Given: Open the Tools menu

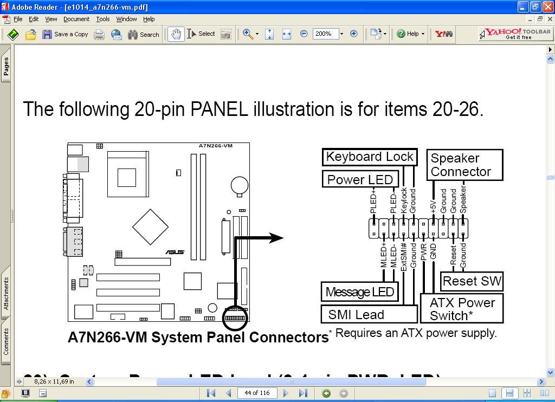Looking at the screenshot, I should coord(103,19).
